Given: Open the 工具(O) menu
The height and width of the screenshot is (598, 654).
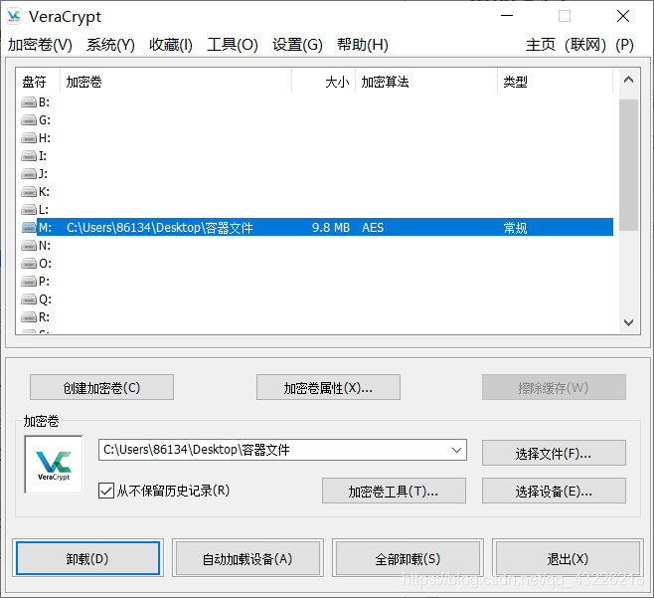Looking at the screenshot, I should pos(233,45).
